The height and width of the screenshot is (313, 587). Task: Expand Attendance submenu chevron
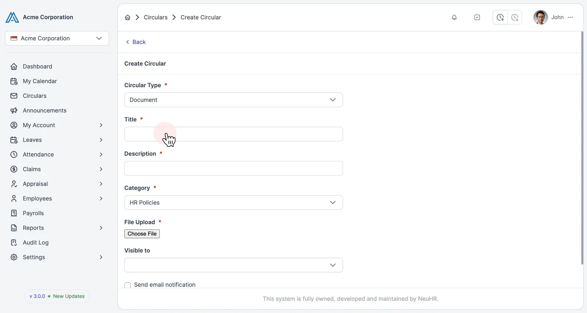click(101, 154)
